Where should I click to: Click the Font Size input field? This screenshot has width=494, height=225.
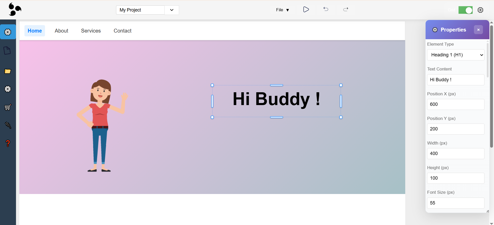tap(455, 203)
